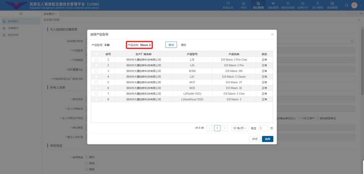This screenshot has width=364, height=174.
Task: Select the 个体工商户 radio button
Action: coord(299,118)
